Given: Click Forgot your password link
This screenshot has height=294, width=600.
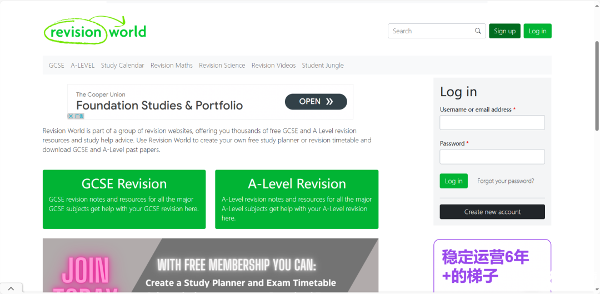Looking at the screenshot, I should pos(506,181).
